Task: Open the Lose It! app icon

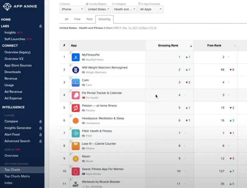Action: (76, 146)
